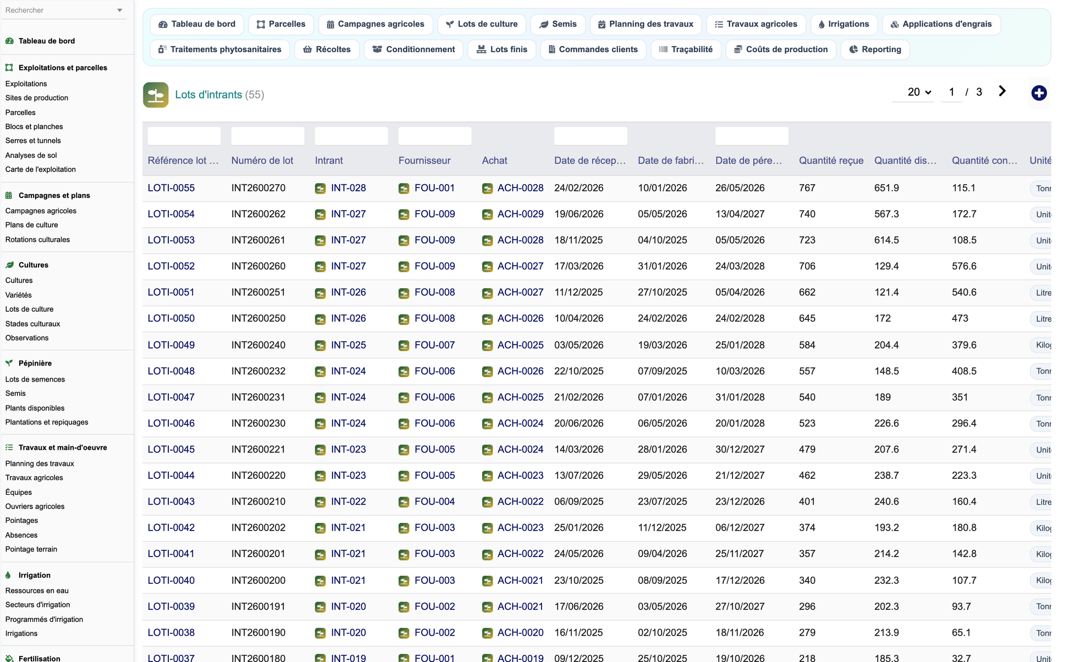Open Stades culturaux in sidebar
The width and height of the screenshot is (1070, 662).
[x=32, y=324]
